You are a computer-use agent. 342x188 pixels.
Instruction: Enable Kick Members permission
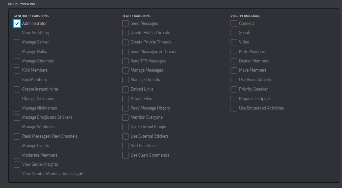pos(17,70)
